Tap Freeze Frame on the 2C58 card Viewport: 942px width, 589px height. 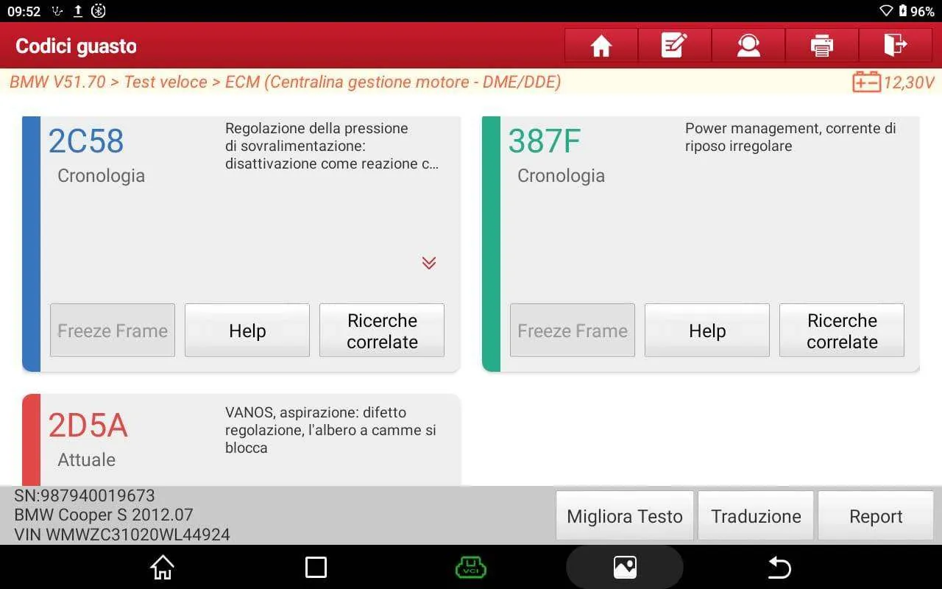coord(113,331)
